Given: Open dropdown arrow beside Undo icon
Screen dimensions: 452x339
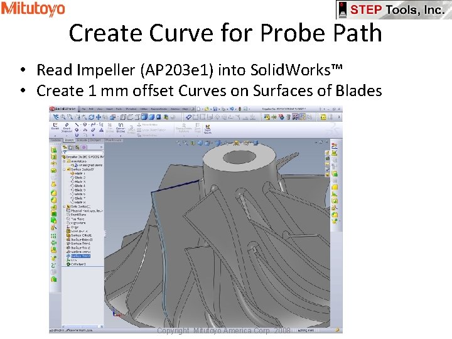Looking at the screenshot, I should coord(236,109).
